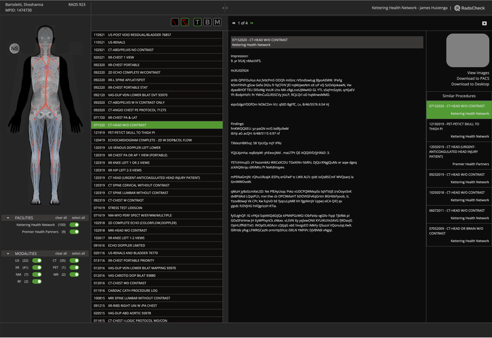
Task: Close the report viewer with the X icon
Action: point(484,23)
